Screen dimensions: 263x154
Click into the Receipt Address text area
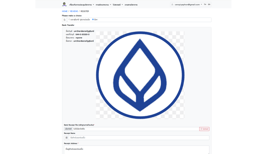pyautogui.click(x=136, y=149)
